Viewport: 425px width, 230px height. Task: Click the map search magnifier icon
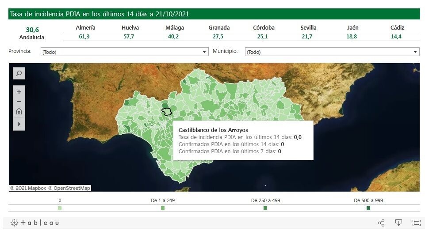(x=19, y=73)
